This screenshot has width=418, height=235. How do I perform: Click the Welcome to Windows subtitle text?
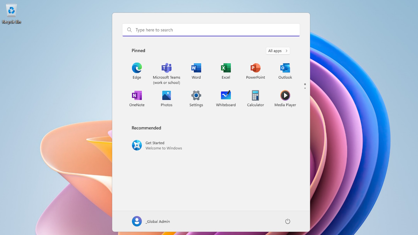(x=164, y=148)
